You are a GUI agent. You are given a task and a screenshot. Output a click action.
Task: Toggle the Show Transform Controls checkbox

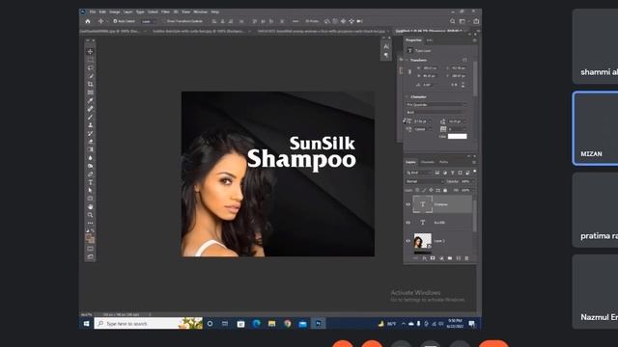[164, 21]
